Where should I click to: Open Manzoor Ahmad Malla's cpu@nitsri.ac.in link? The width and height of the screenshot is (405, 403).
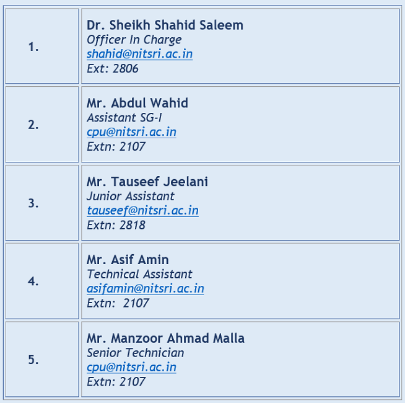pos(131,367)
